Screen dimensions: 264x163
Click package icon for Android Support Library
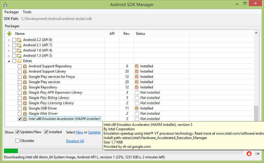25,72
